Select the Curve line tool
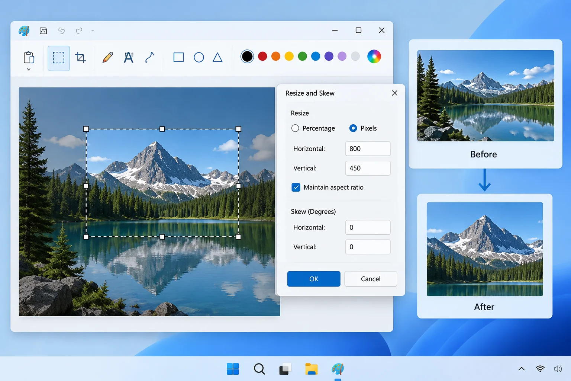The width and height of the screenshot is (571, 381). coord(149,57)
